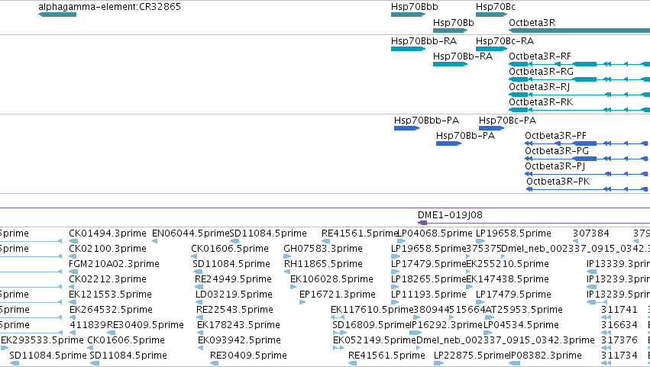Click the Octbeta3R-PF CDS feature
Viewport: 650px width, 367px height.
click(587, 143)
